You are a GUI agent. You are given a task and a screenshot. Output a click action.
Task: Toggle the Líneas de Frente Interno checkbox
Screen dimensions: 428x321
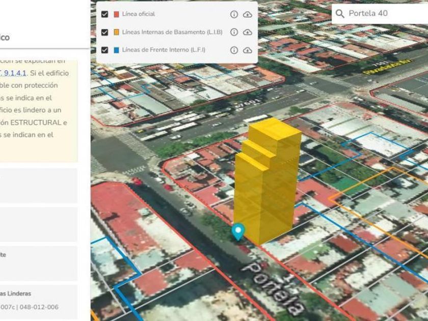coord(105,50)
